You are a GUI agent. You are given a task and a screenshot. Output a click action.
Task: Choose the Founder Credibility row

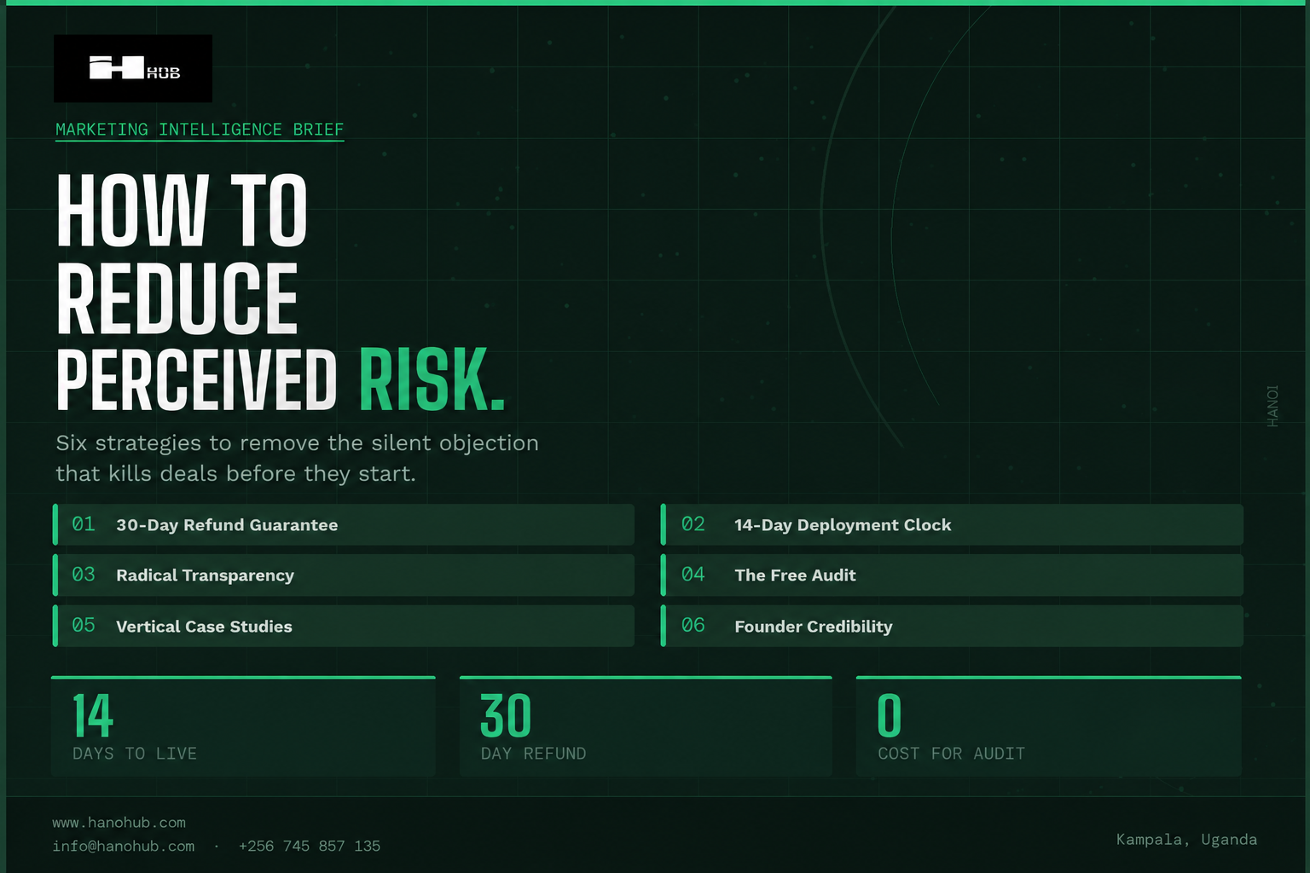click(952, 626)
